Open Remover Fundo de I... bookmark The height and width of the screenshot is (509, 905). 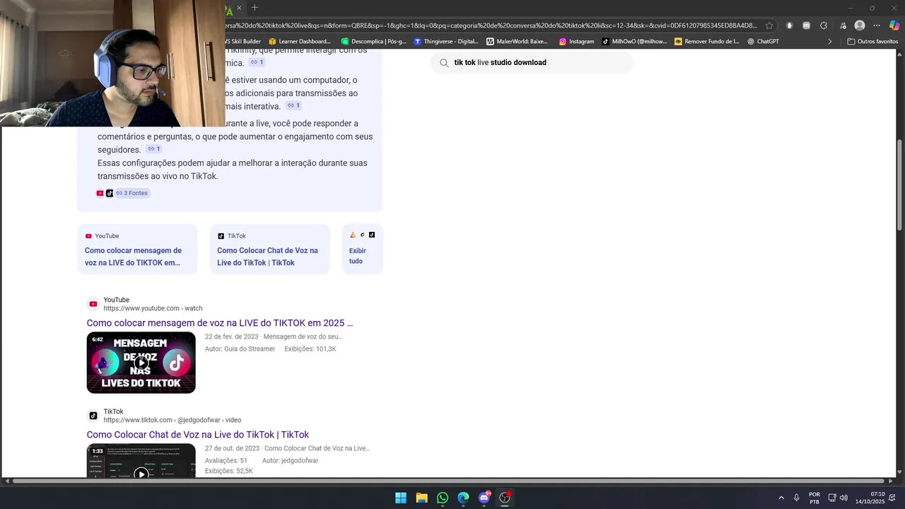(706, 41)
